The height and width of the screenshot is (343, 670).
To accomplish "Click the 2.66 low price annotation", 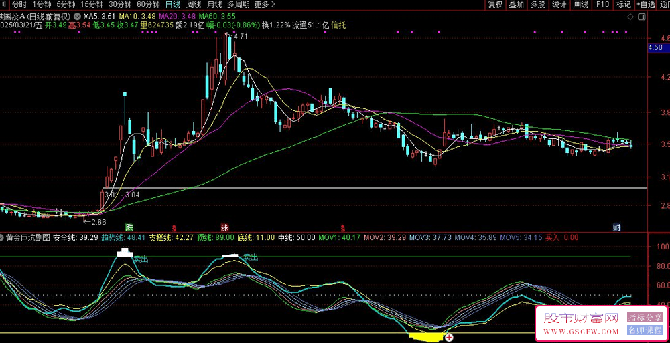I will tap(98, 222).
